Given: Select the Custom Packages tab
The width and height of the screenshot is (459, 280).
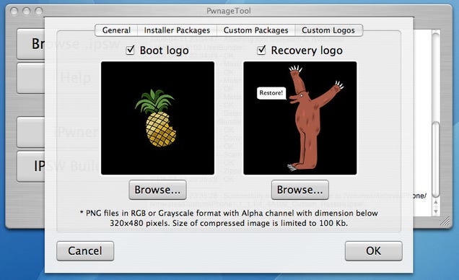Looking at the screenshot, I should pyautogui.click(x=255, y=30).
